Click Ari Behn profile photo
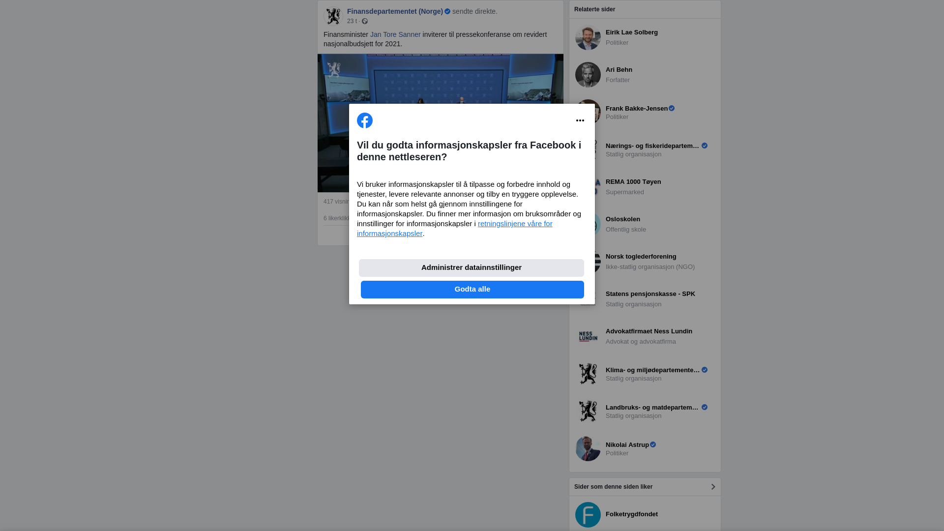Viewport: 944px width, 531px height. point(588,75)
